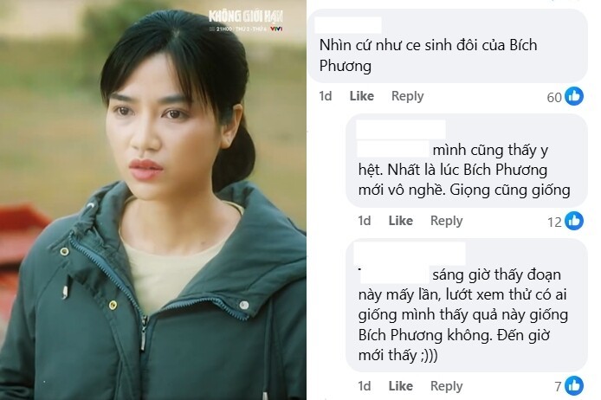Open the drama still photo on the left
This screenshot has width=601, height=400.
pos(153,200)
